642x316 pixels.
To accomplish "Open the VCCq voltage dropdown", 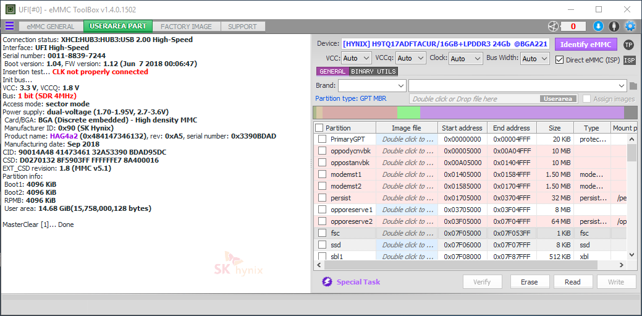I will point(411,58).
